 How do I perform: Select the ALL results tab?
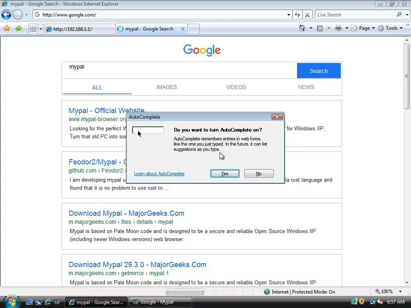tap(97, 87)
